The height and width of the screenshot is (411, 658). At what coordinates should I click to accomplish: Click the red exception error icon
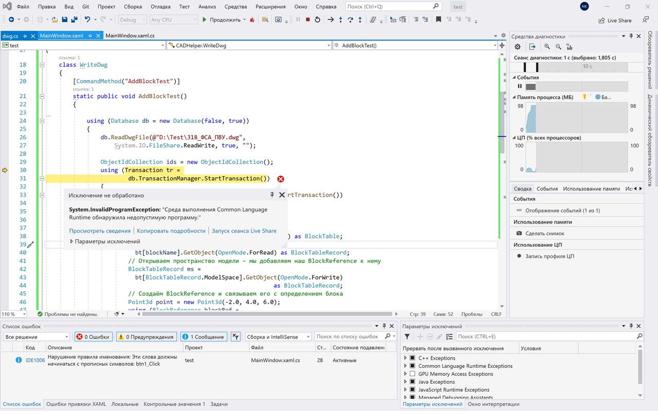pyautogui.click(x=281, y=179)
